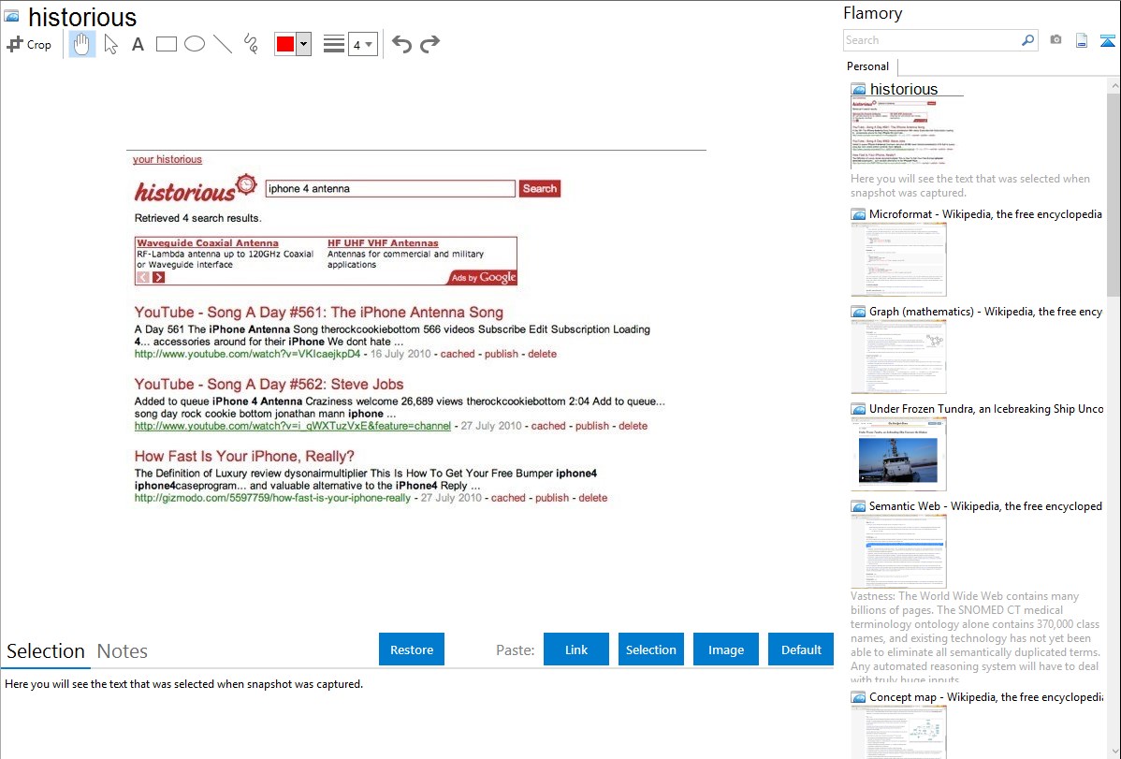This screenshot has width=1121, height=759.
Task: Open the Concept map snapshot thumbnail
Action: 898,732
